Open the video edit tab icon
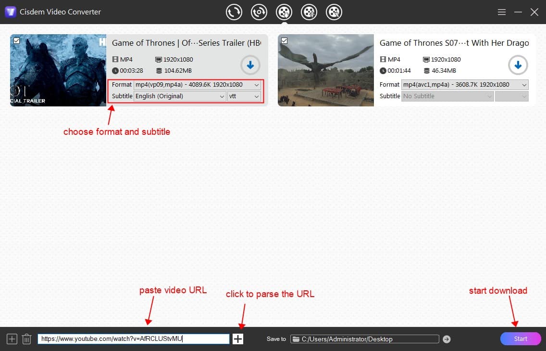This screenshot has width=546, height=351. point(334,12)
